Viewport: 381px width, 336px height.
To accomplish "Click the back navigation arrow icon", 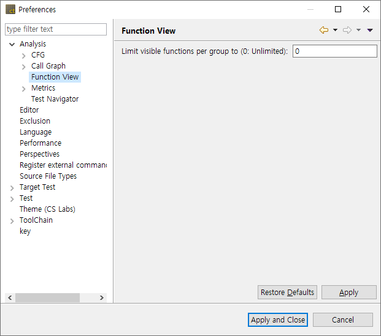I will (x=324, y=30).
